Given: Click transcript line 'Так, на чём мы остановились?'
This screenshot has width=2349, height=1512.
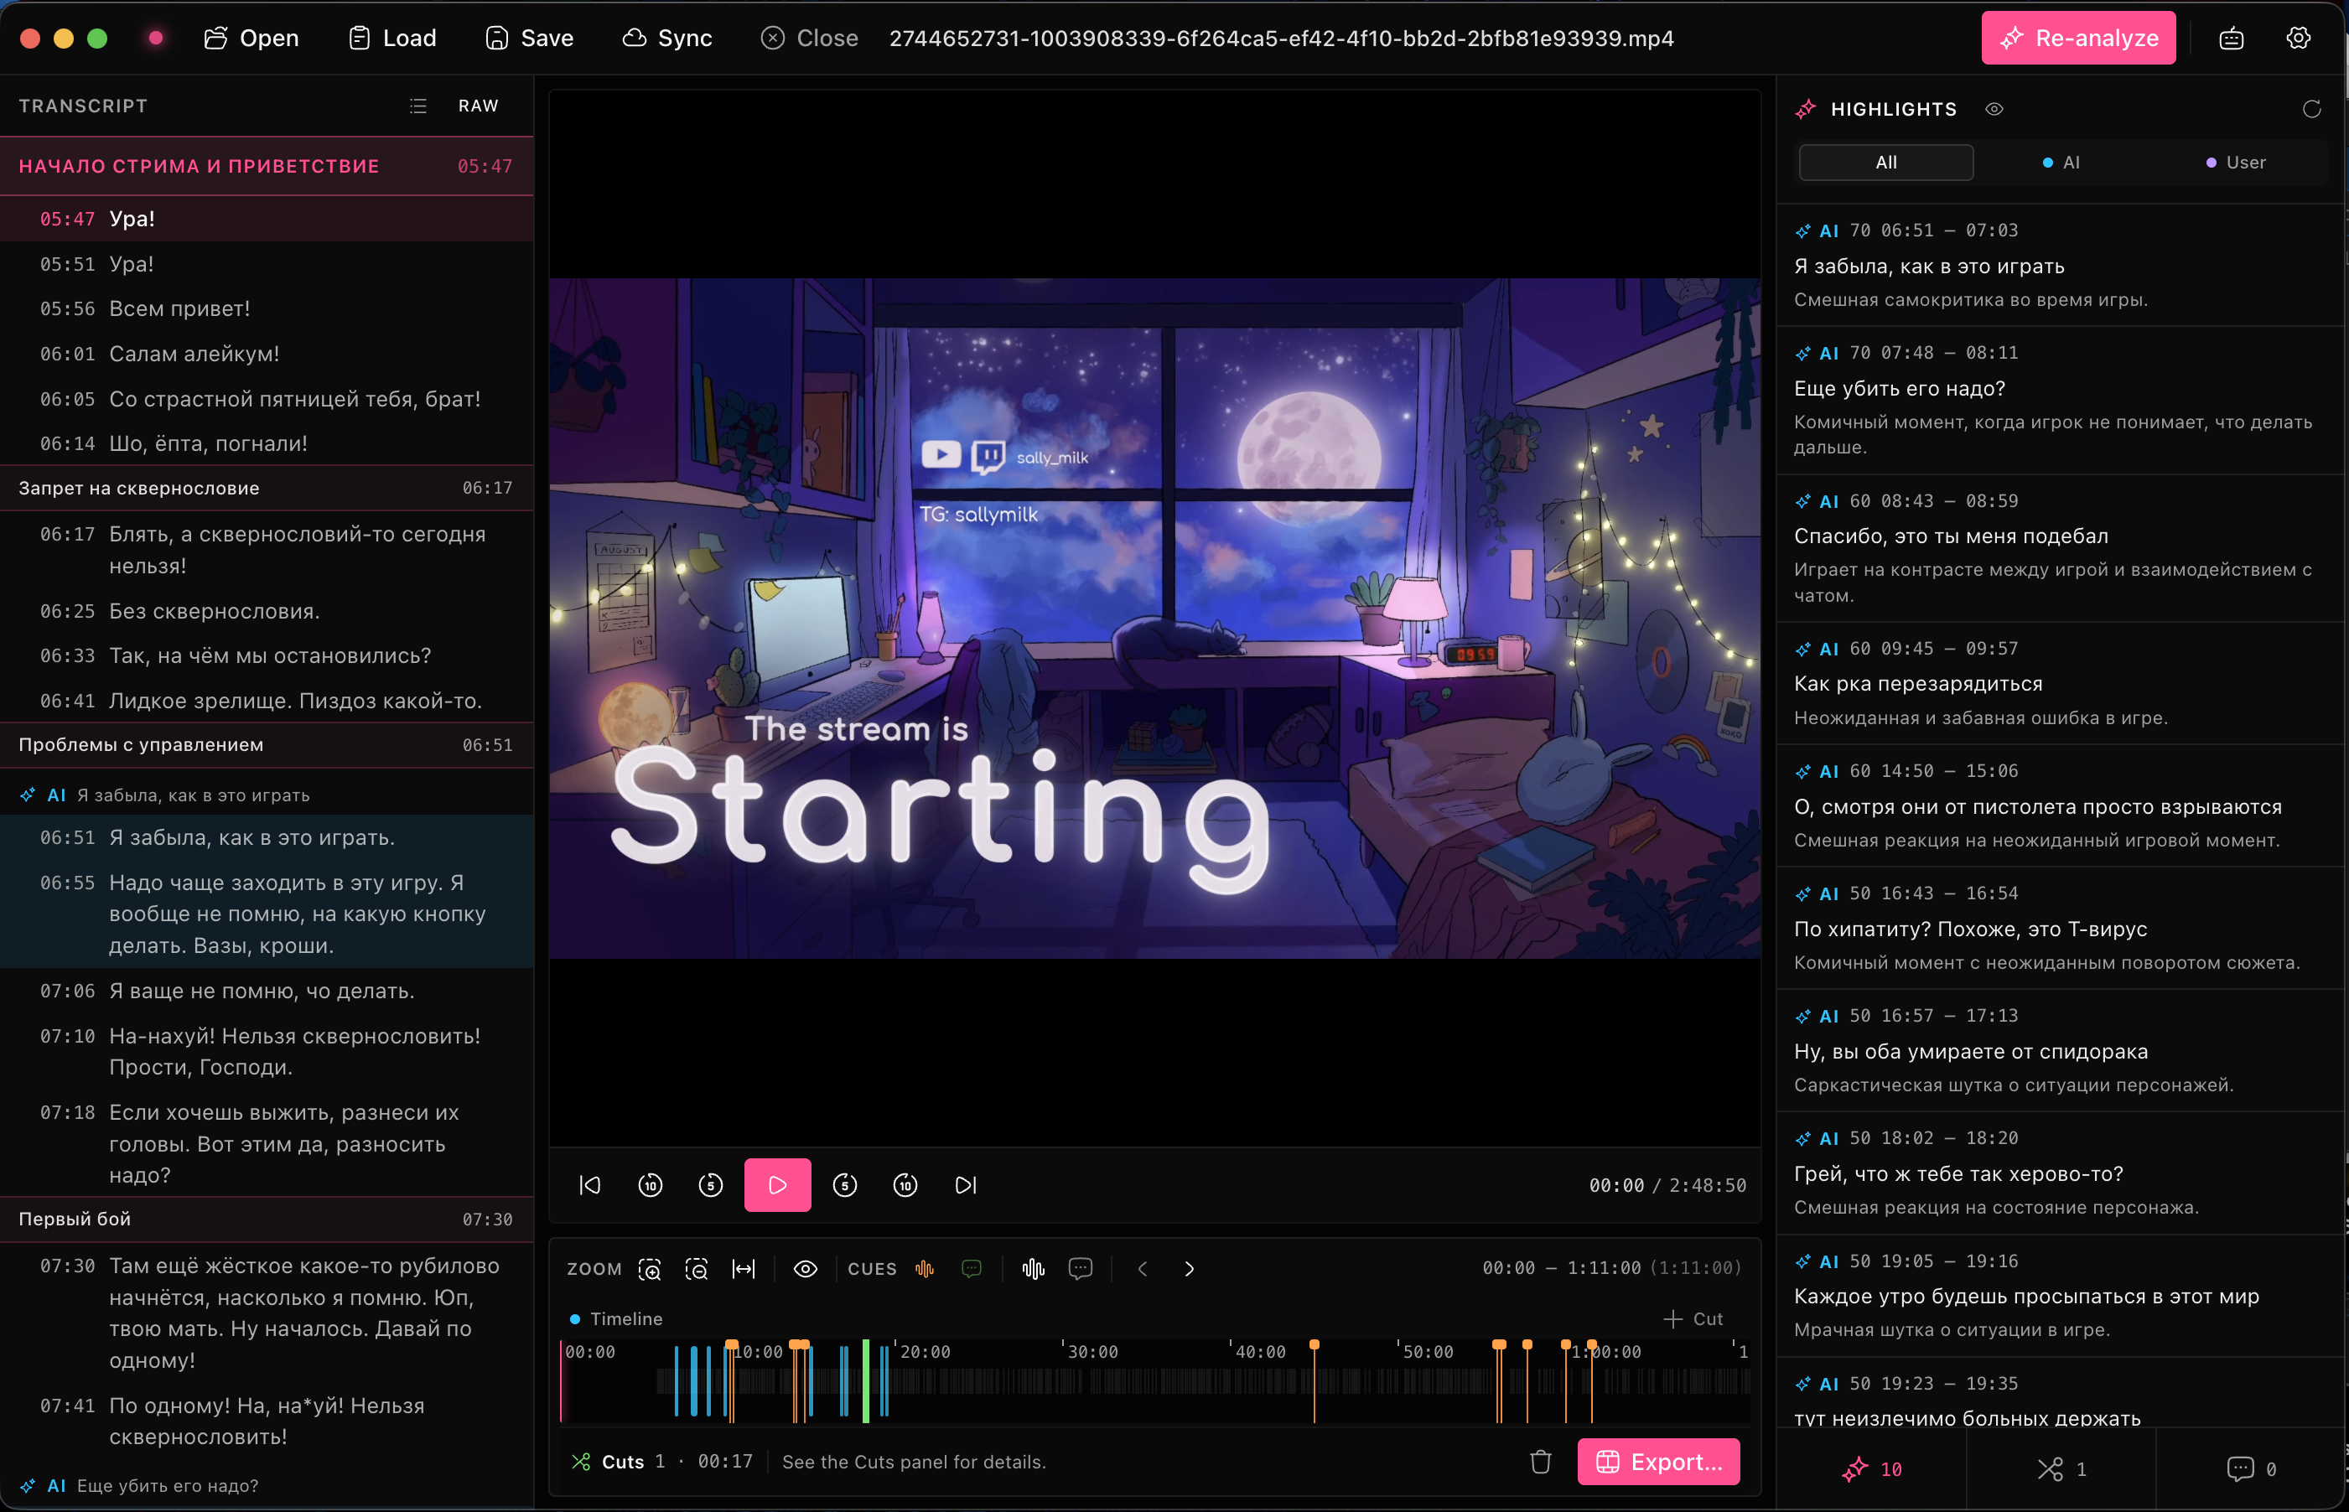Looking at the screenshot, I should coord(266,656).
